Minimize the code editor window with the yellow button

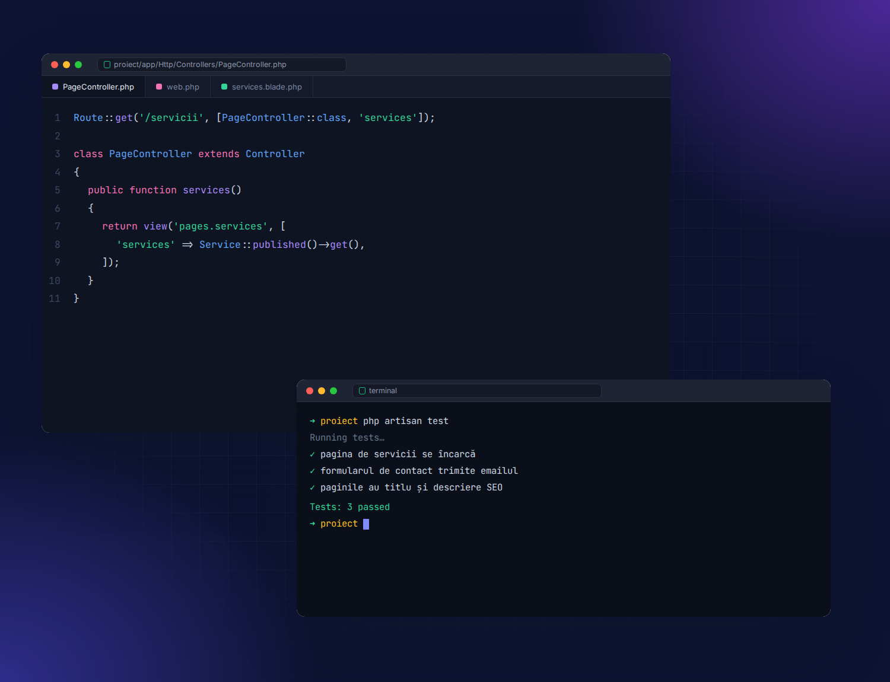(x=66, y=65)
